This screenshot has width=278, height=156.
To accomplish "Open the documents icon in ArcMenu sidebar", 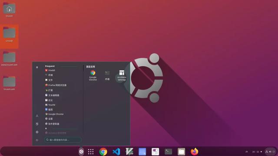I will tap(37, 124).
